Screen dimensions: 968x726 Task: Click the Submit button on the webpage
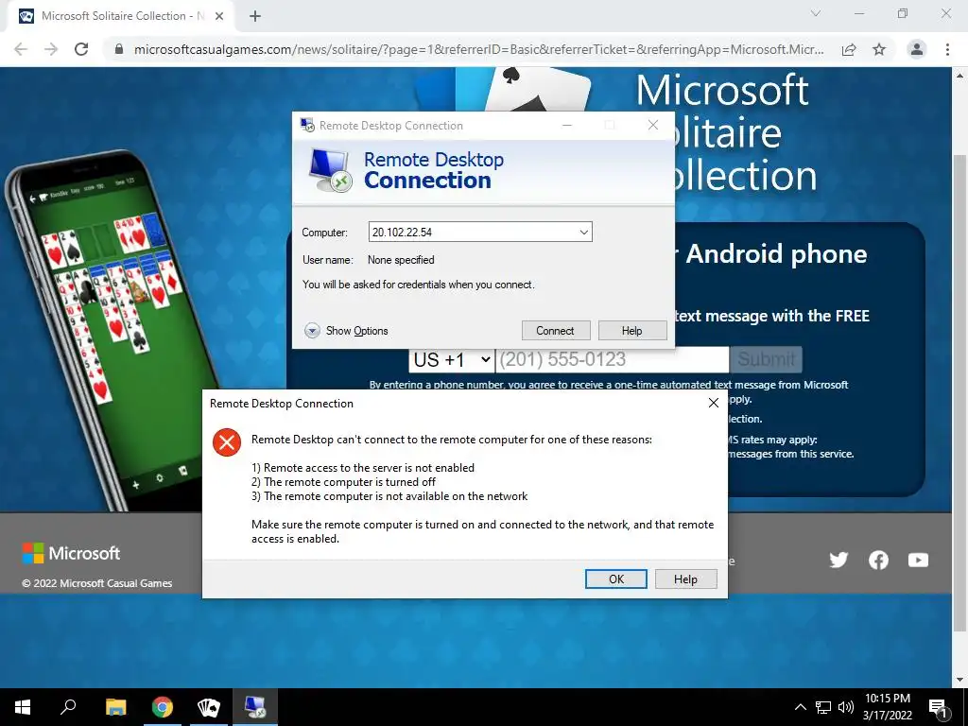coord(766,359)
